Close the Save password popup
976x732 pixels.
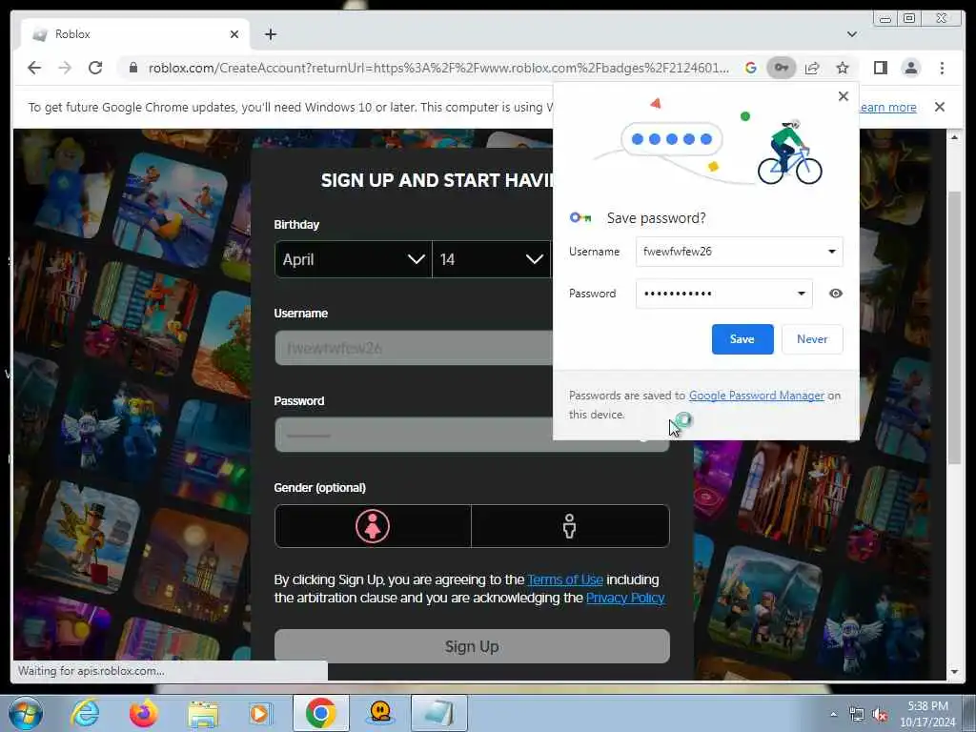(x=844, y=96)
